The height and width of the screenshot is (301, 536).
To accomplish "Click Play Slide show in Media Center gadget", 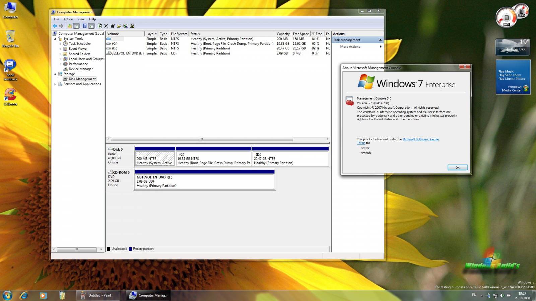I will [510, 75].
